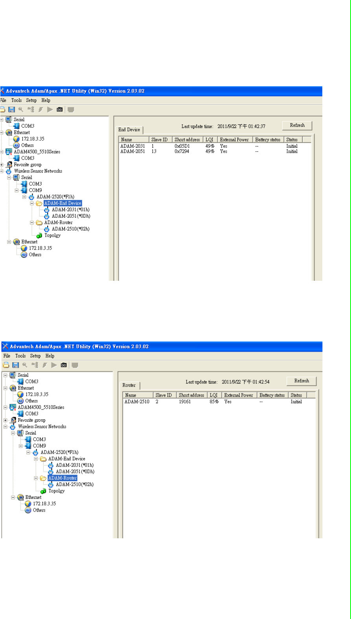
Task: Collapse the COM9 node in Router window
Action: coord(21,446)
